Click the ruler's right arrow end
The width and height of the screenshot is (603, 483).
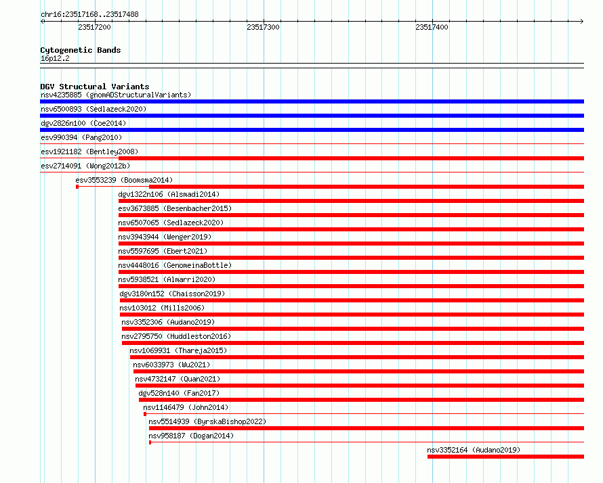582,22
